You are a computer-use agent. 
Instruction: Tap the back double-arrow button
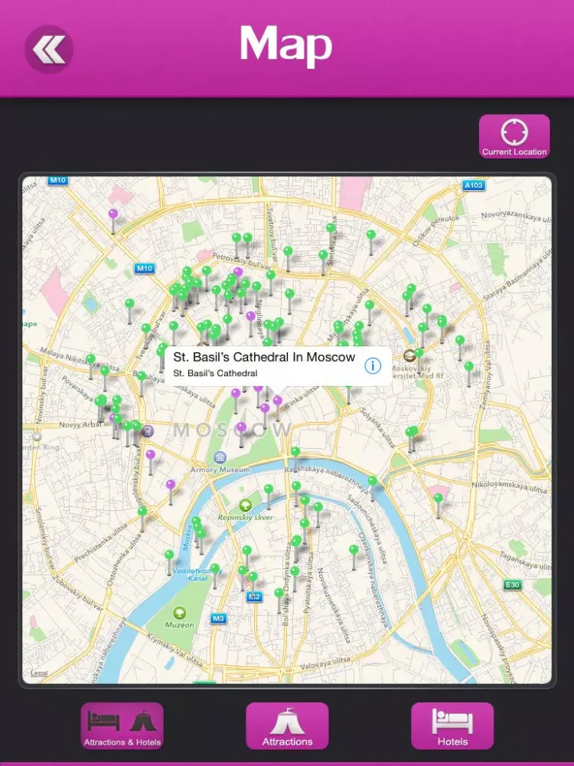click(49, 50)
